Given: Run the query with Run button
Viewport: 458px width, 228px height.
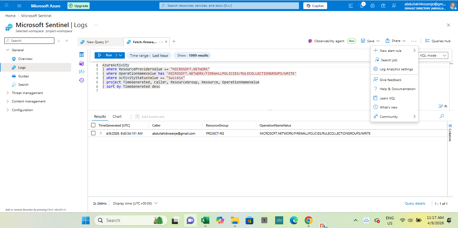Looking at the screenshot, I should [x=105, y=55].
